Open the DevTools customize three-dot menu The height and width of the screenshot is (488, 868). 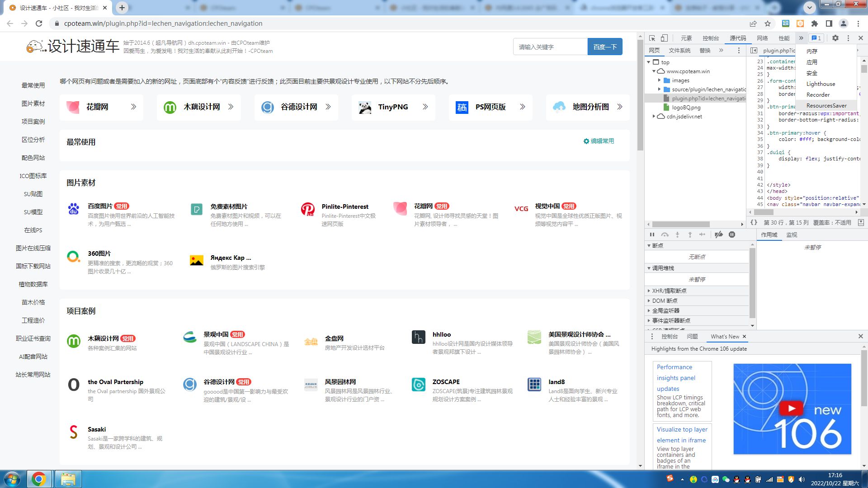click(848, 38)
